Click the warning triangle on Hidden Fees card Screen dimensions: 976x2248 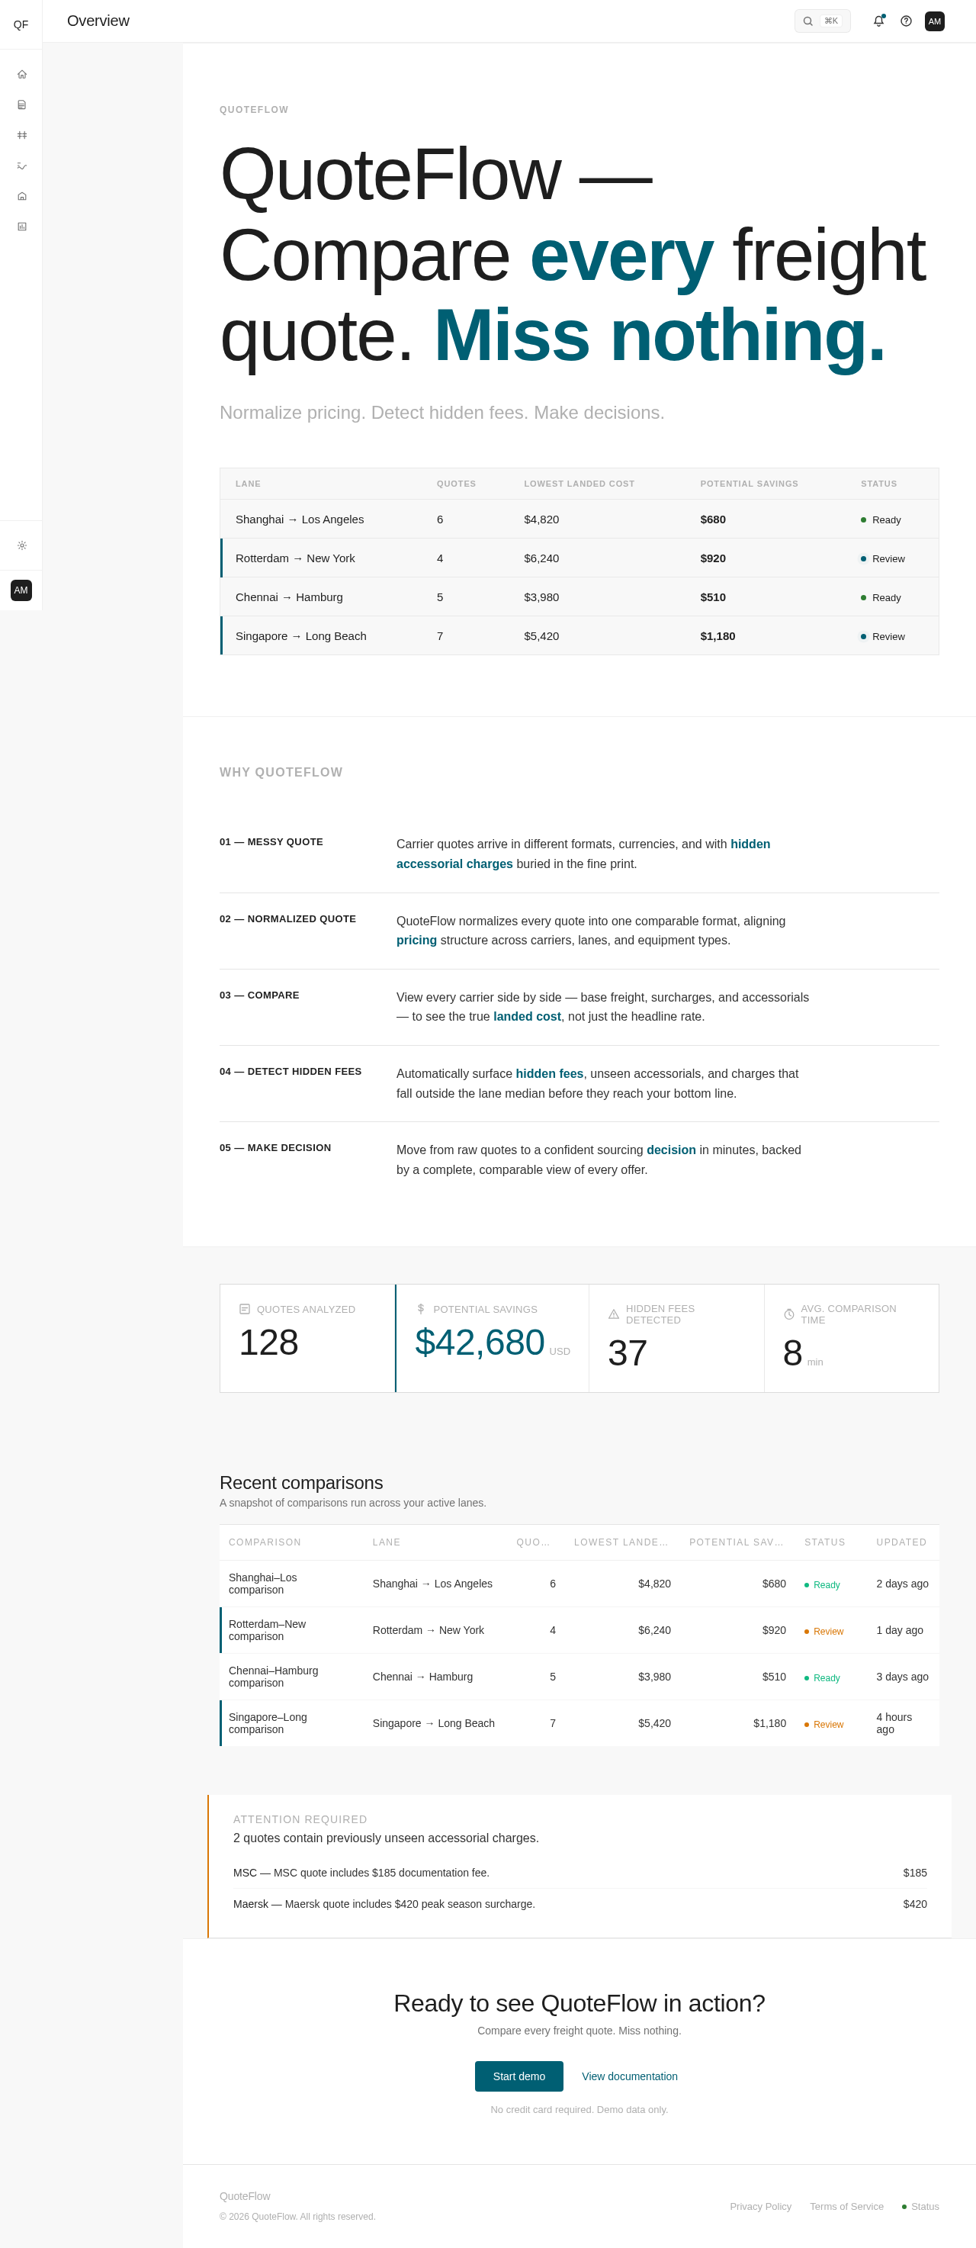613,1314
